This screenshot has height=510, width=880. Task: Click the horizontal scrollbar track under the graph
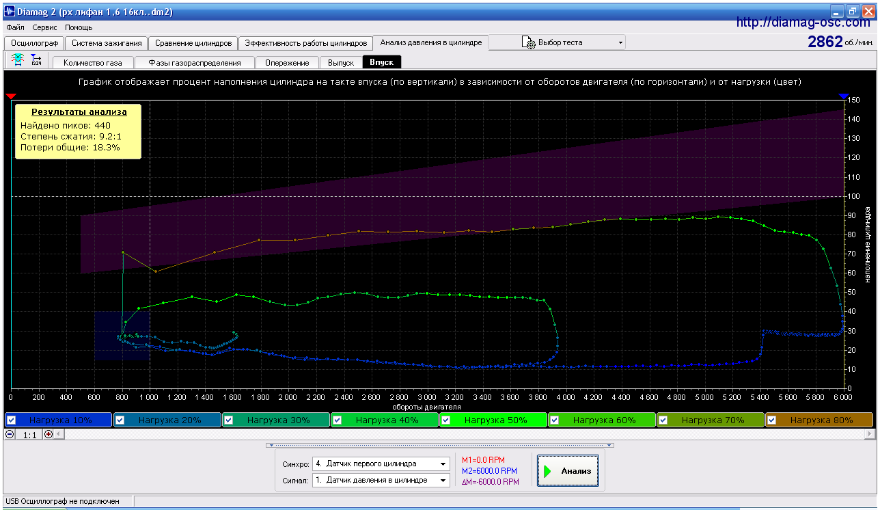[464, 434]
